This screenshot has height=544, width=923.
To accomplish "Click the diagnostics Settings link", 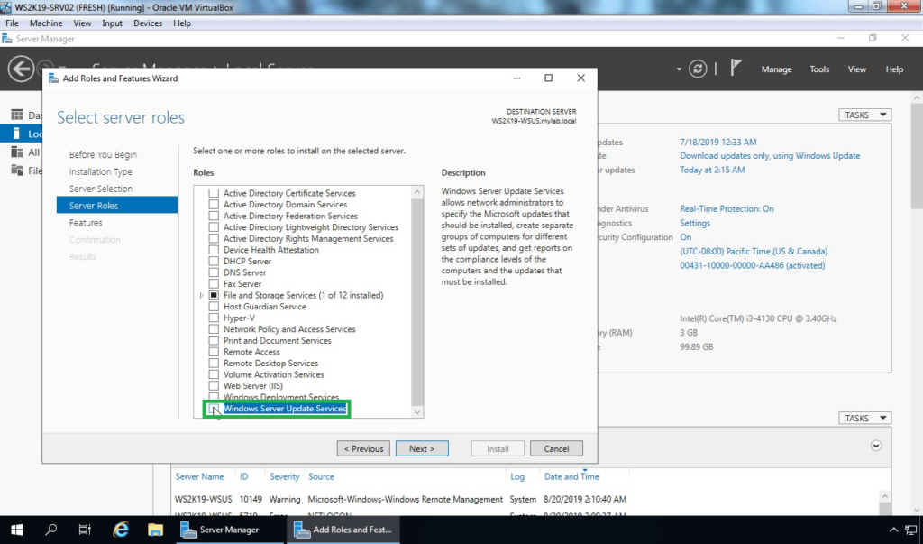I will (x=695, y=223).
